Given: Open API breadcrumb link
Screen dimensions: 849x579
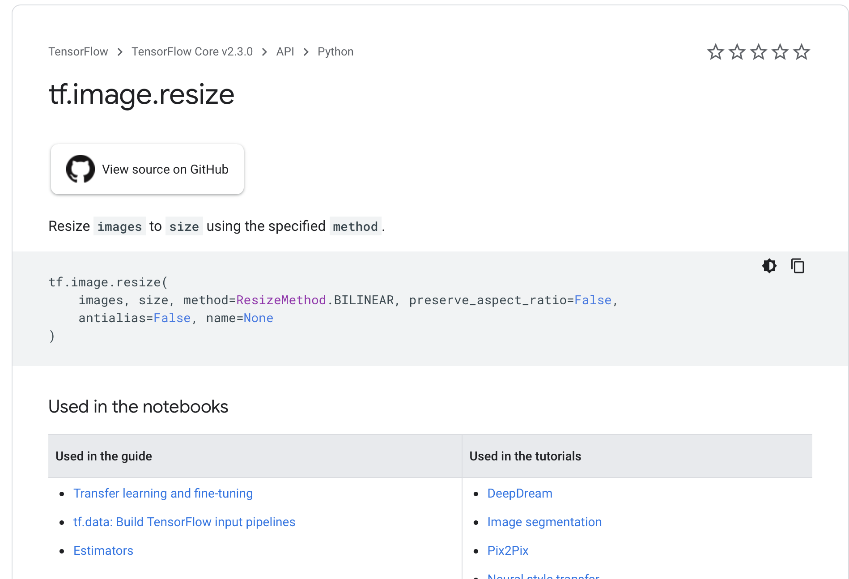Looking at the screenshot, I should coord(285,51).
